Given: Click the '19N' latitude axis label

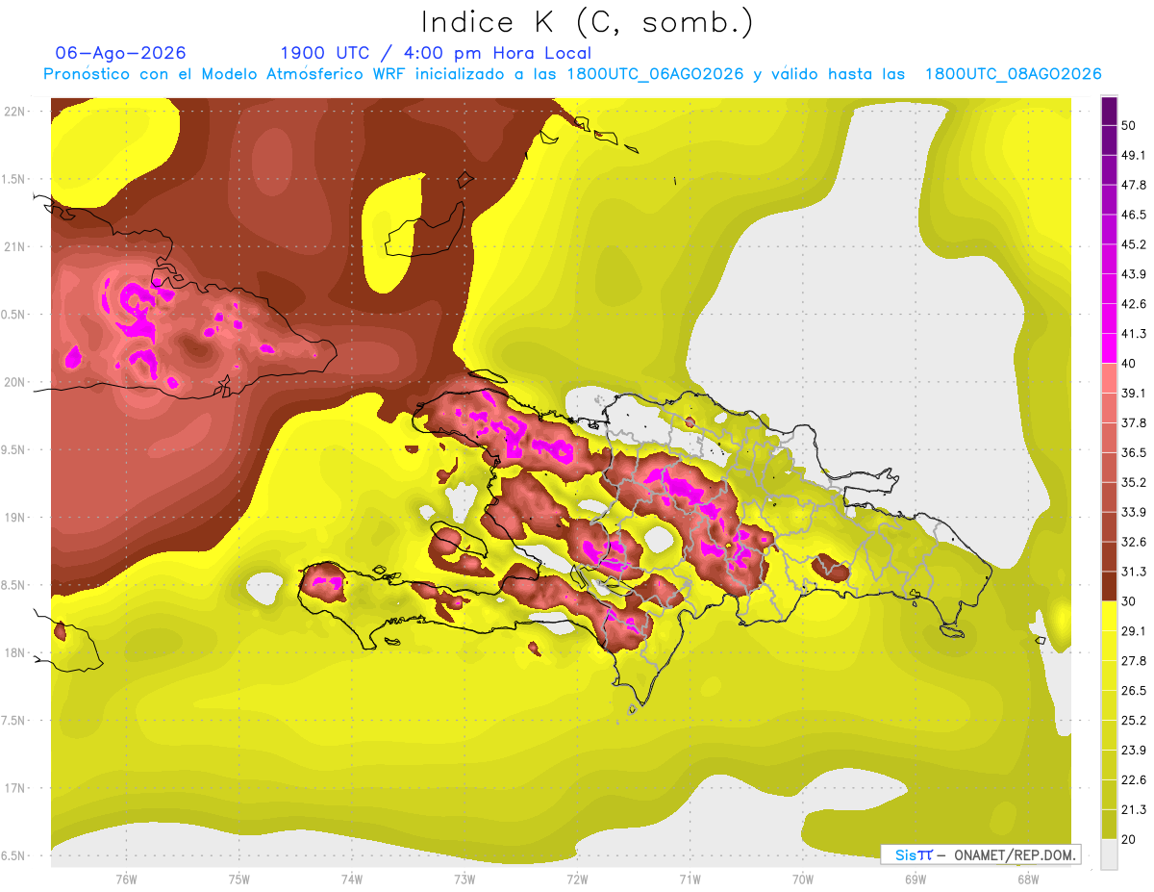Looking at the screenshot, I should [14, 517].
